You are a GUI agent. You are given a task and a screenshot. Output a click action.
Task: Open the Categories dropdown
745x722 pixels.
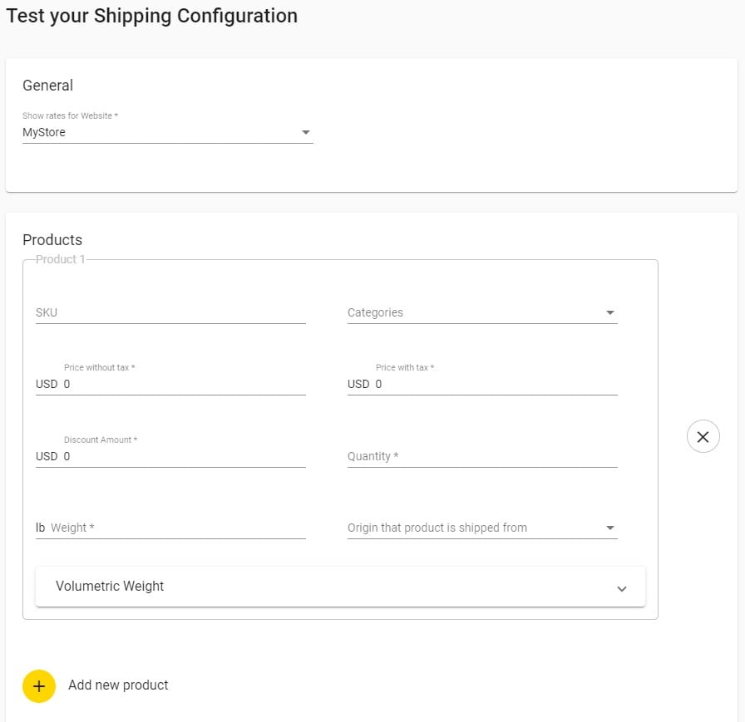pos(482,312)
